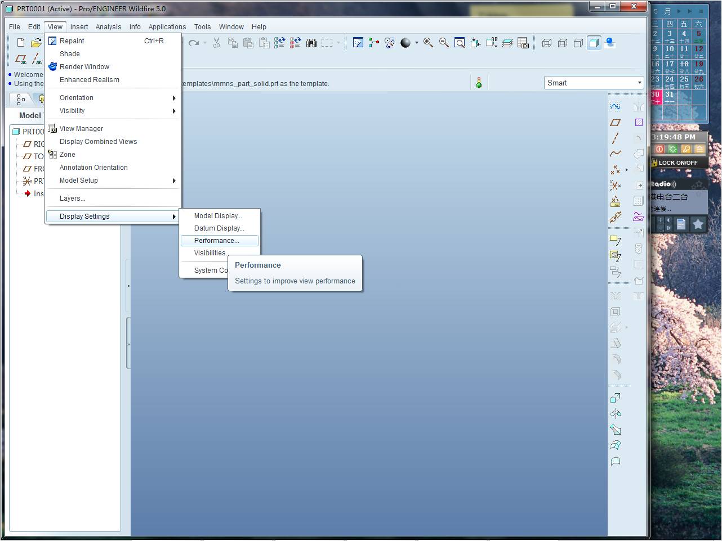Image resolution: width=722 pixels, height=541 pixels.
Task: Click the annotation note tool icon
Action: 615,240
